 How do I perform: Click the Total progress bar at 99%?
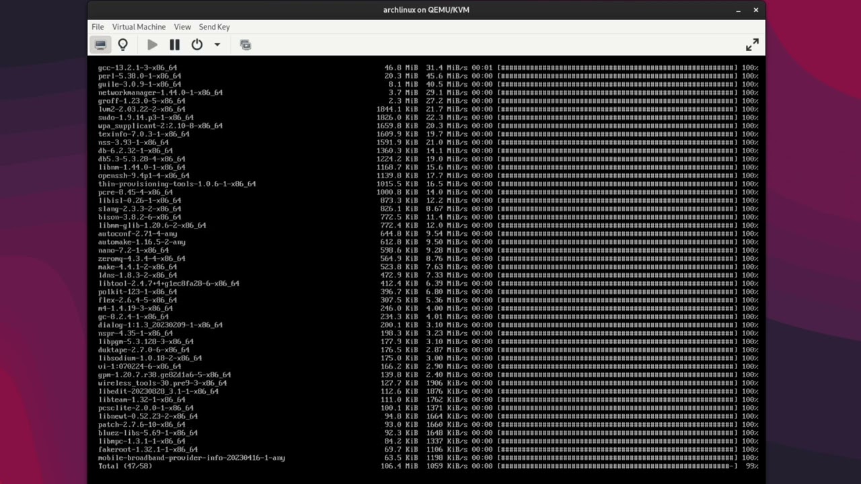(617, 466)
